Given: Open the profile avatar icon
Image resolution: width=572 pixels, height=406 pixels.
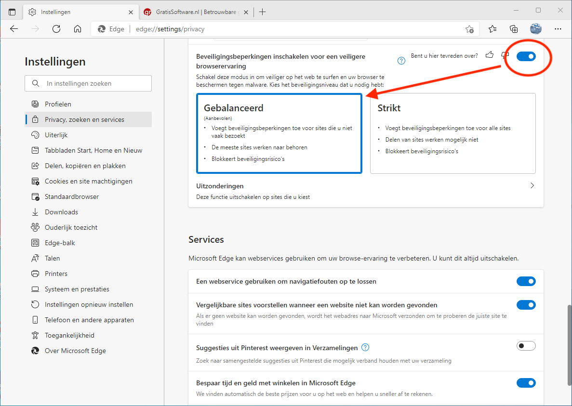Looking at the screenshot, I should (x=535, y=29).
